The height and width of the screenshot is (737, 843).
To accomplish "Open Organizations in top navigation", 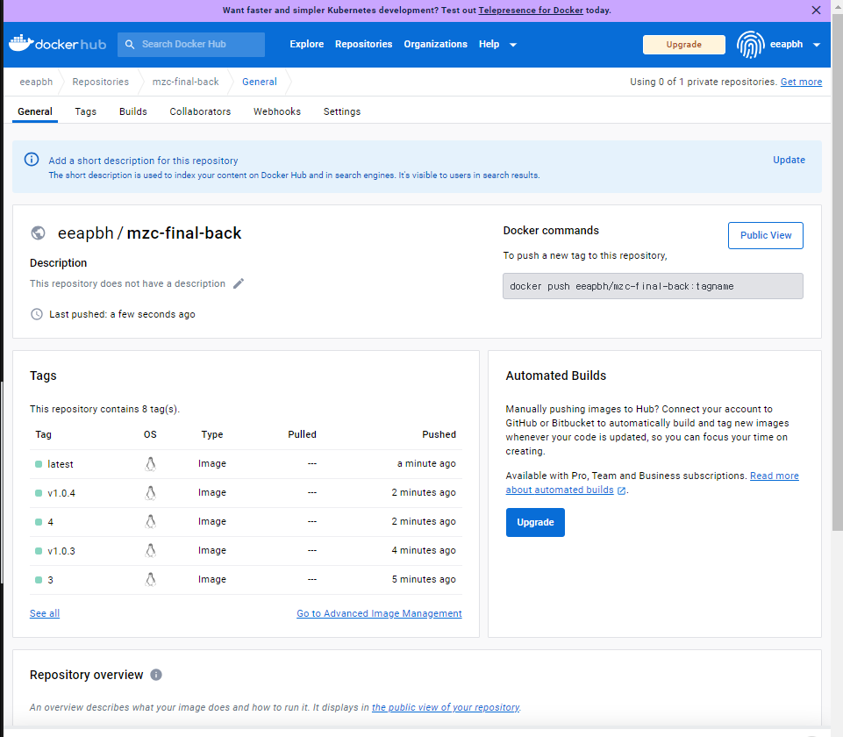I will point(435,44).
